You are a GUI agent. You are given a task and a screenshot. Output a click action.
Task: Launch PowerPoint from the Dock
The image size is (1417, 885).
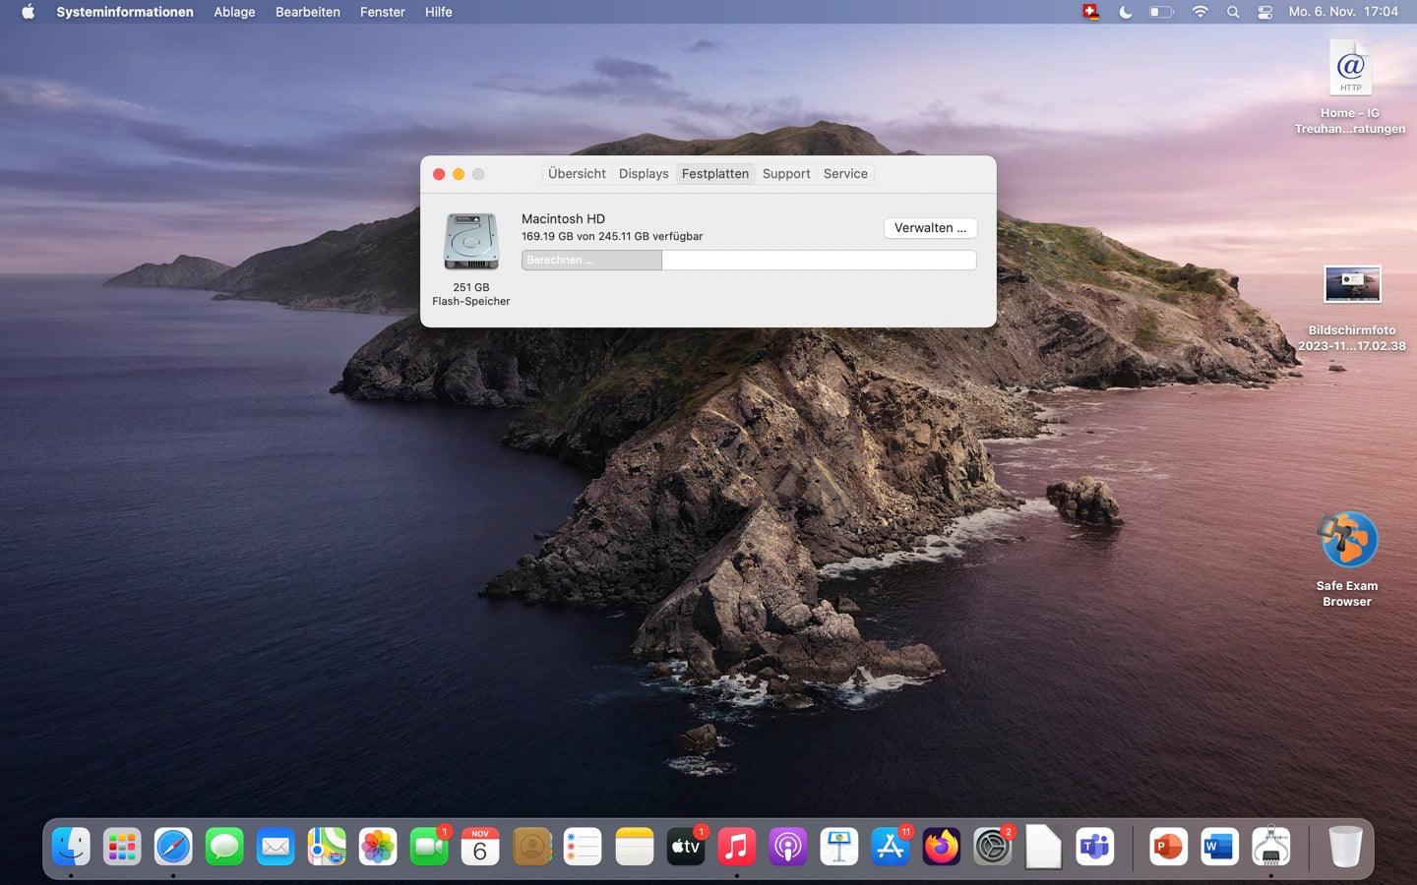(1168, 846)
